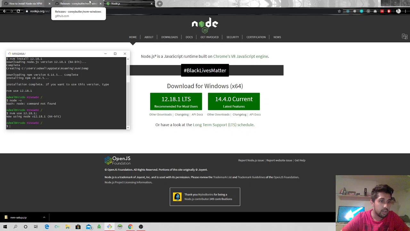Open the GET INVOLVED nav item
This screenshot has width=410, height=231.
[x=209, y=37]
